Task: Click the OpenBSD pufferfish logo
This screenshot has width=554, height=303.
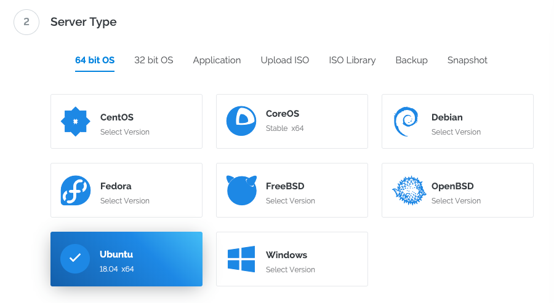Action: (409, 191)
